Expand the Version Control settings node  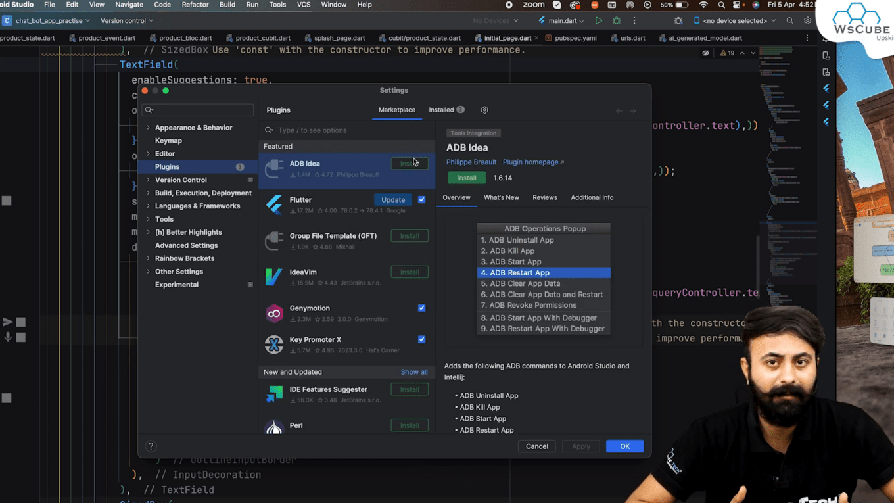click(148, 180)
